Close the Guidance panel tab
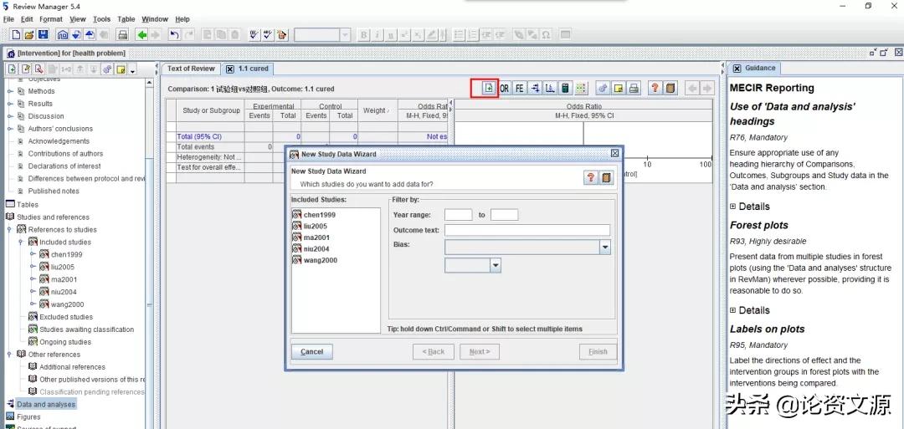The width and height of the screenshot is (904, 429). [737, 68]
